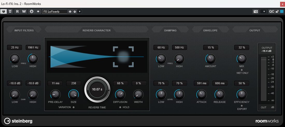
Task: Click the copy settings left-arrow icon
Action: [38, 11]
